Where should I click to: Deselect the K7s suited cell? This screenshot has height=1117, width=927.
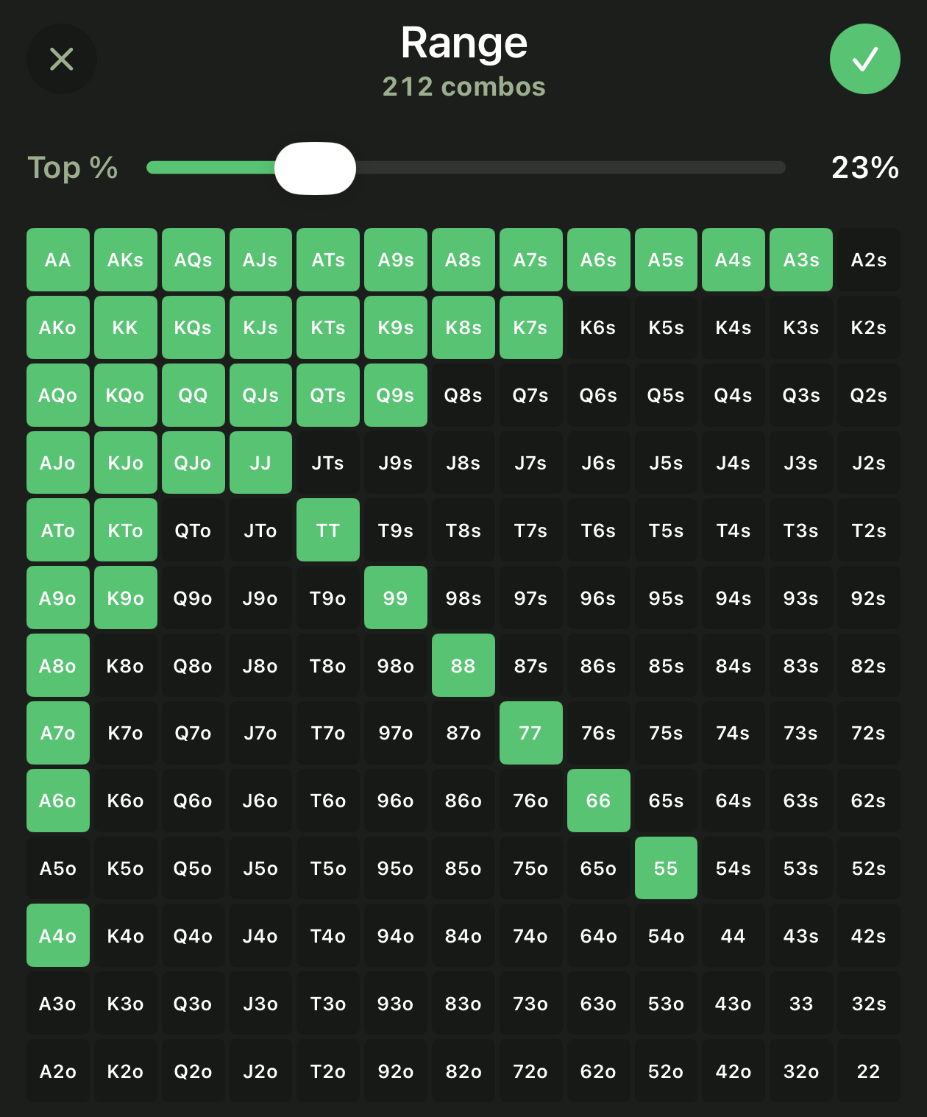click(531, 327)
